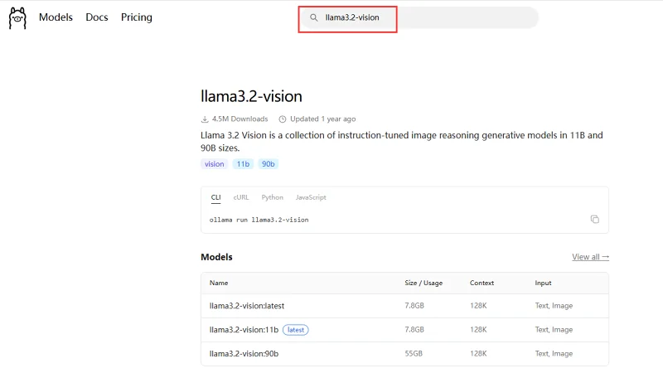Select the CLI tab
This screenshot has width=663, height=373.
tap(215, 197)
